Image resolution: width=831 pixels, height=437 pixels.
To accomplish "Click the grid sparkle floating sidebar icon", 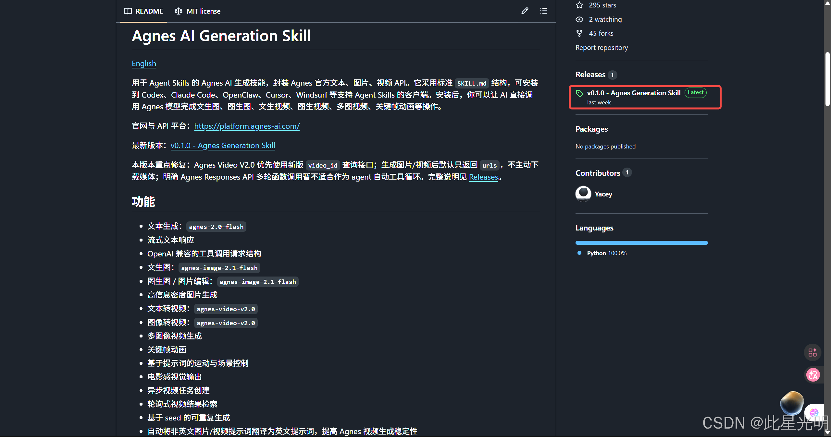I will tap(812, 352).
